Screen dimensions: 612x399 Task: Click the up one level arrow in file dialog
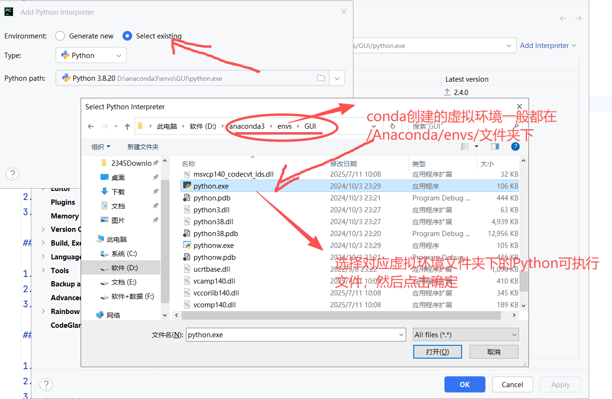point(127,126)
